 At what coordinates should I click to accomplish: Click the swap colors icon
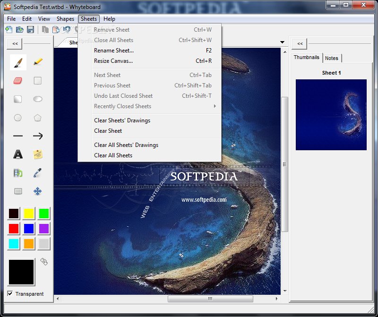click(44, 262)
